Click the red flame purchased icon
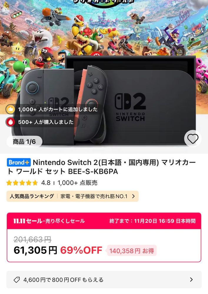The height and width of the screenshot is (294, 208). click(x=10, y=122)
